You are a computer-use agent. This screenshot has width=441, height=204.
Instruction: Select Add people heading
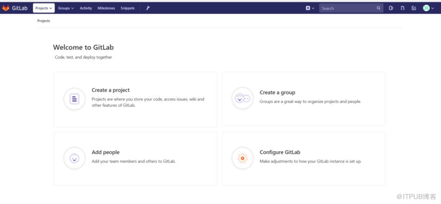[x=106, y=152]
